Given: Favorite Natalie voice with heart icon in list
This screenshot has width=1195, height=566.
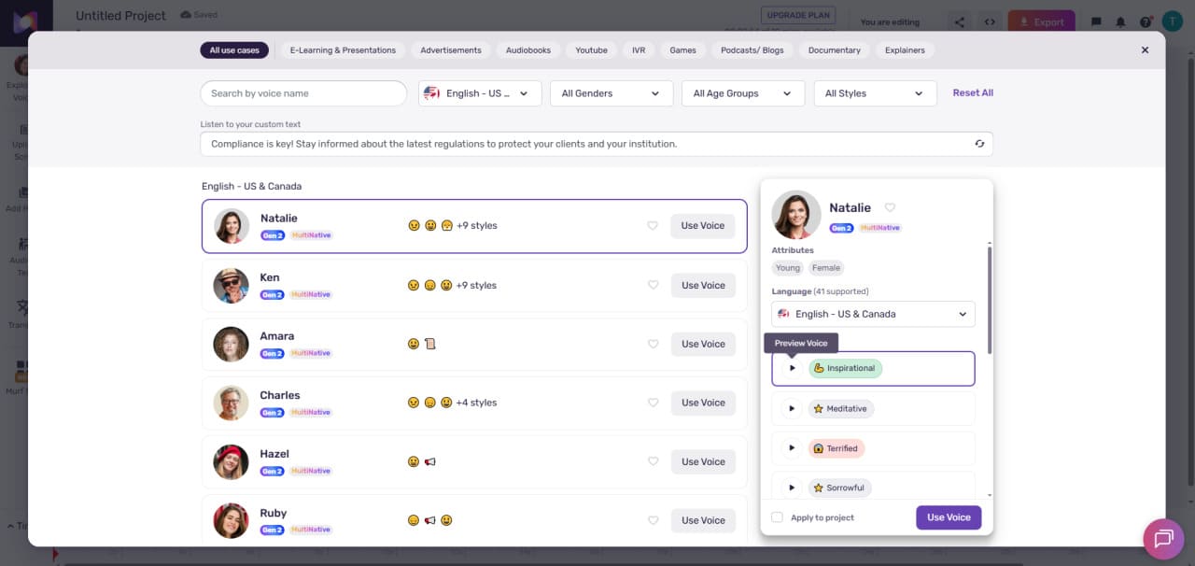Looking at the screenshot, I should coord(653,225).
